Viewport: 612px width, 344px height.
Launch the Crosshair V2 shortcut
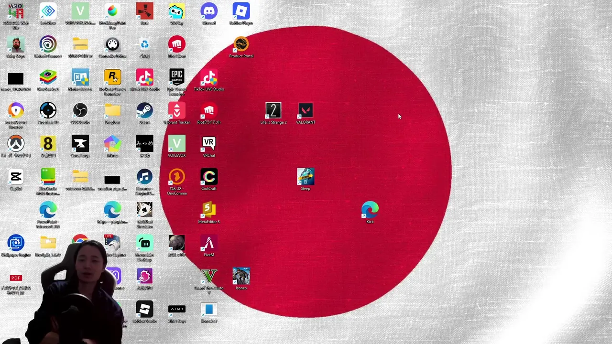(48, 111)
